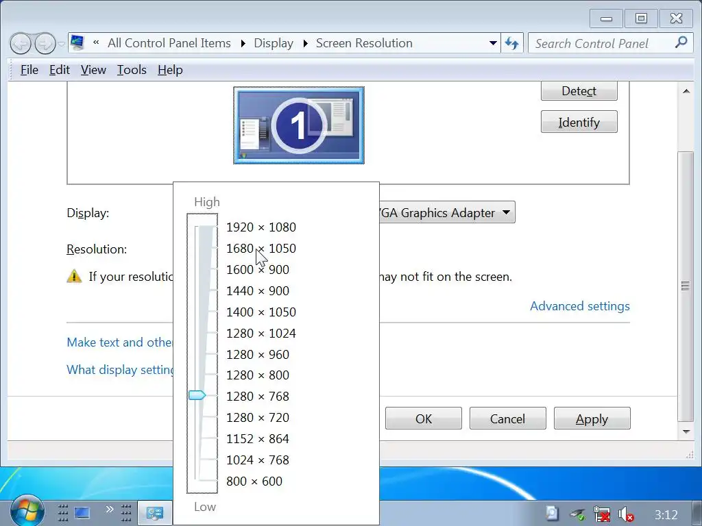Expand the address bar history dropdown

(x=493, y=43)
